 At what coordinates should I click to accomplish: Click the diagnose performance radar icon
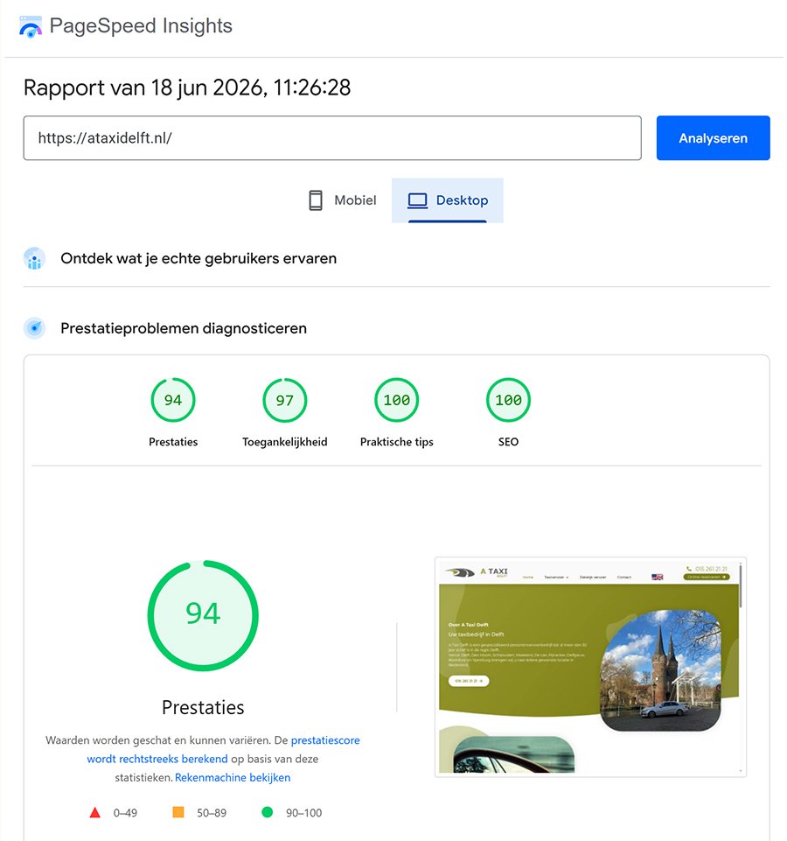[x=34, y=327]
